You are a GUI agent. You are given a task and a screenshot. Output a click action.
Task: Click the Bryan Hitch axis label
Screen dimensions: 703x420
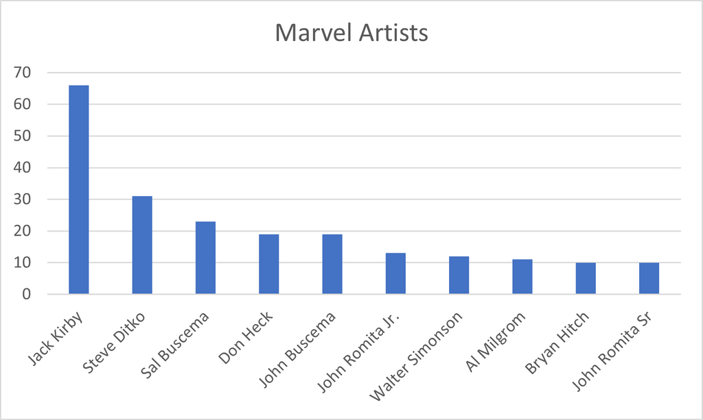[x=557, y=342]
